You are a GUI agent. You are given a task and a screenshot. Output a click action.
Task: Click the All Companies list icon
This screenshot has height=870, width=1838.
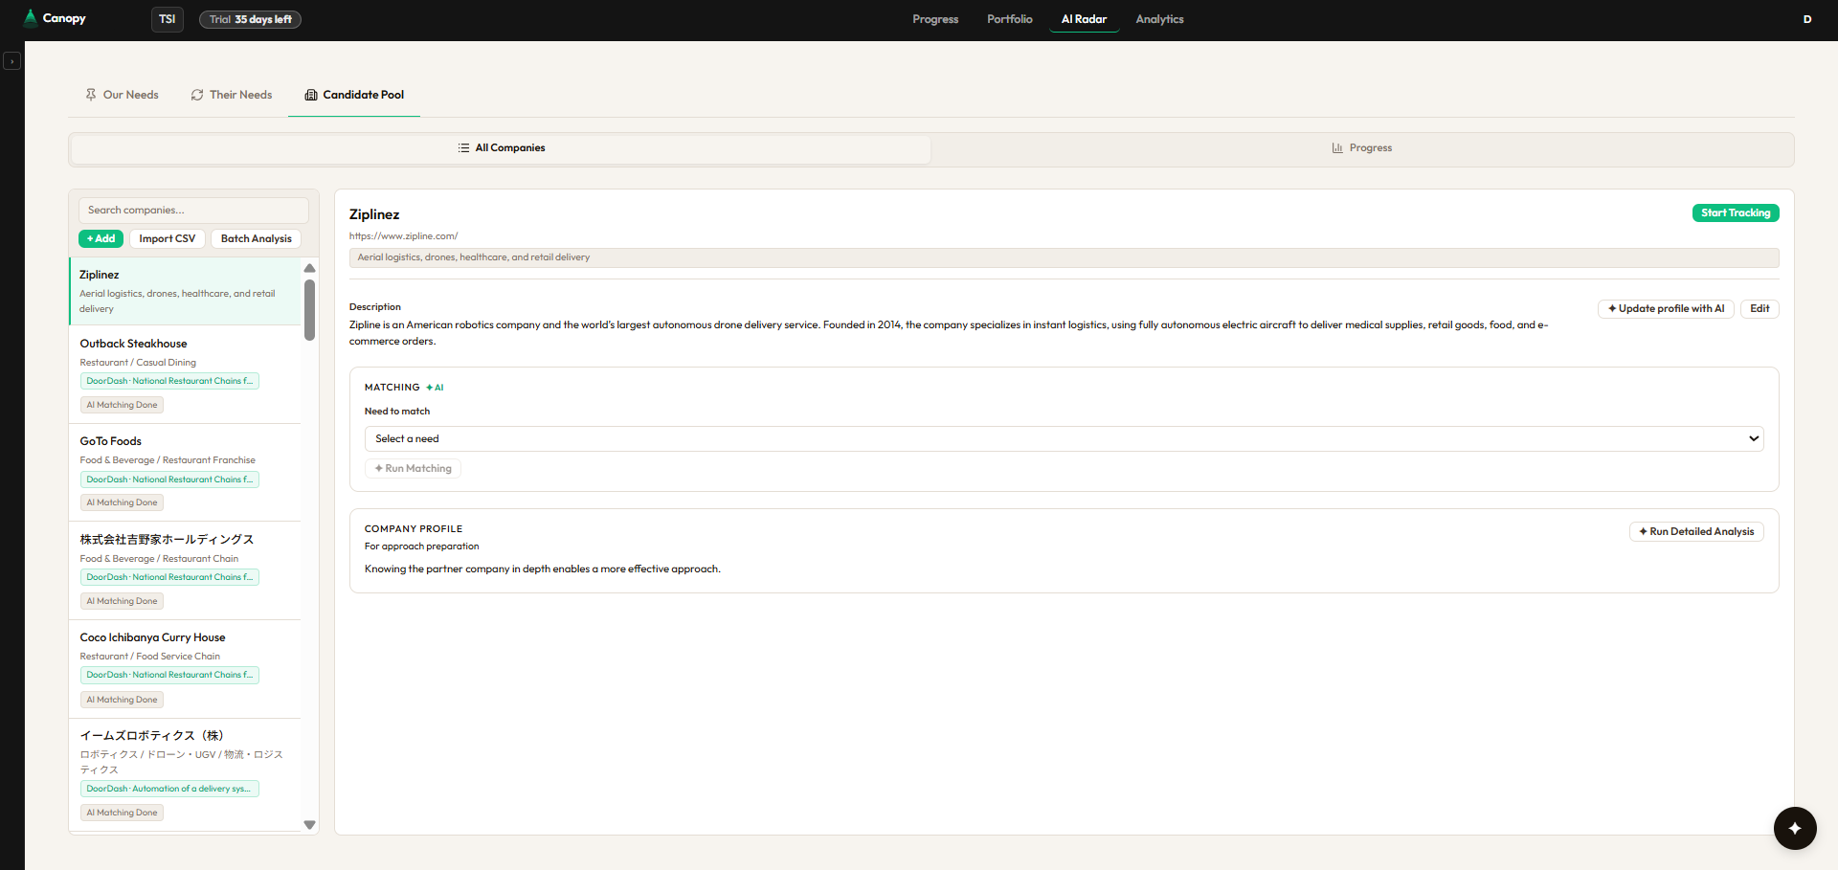point(463,148)
